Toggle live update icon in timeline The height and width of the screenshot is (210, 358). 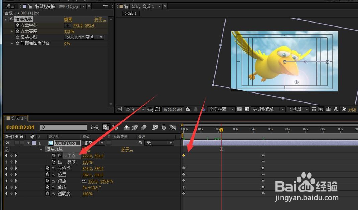click(x=106, y=127)
